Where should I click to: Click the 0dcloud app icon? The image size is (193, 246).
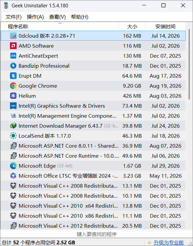coord(13,36)
